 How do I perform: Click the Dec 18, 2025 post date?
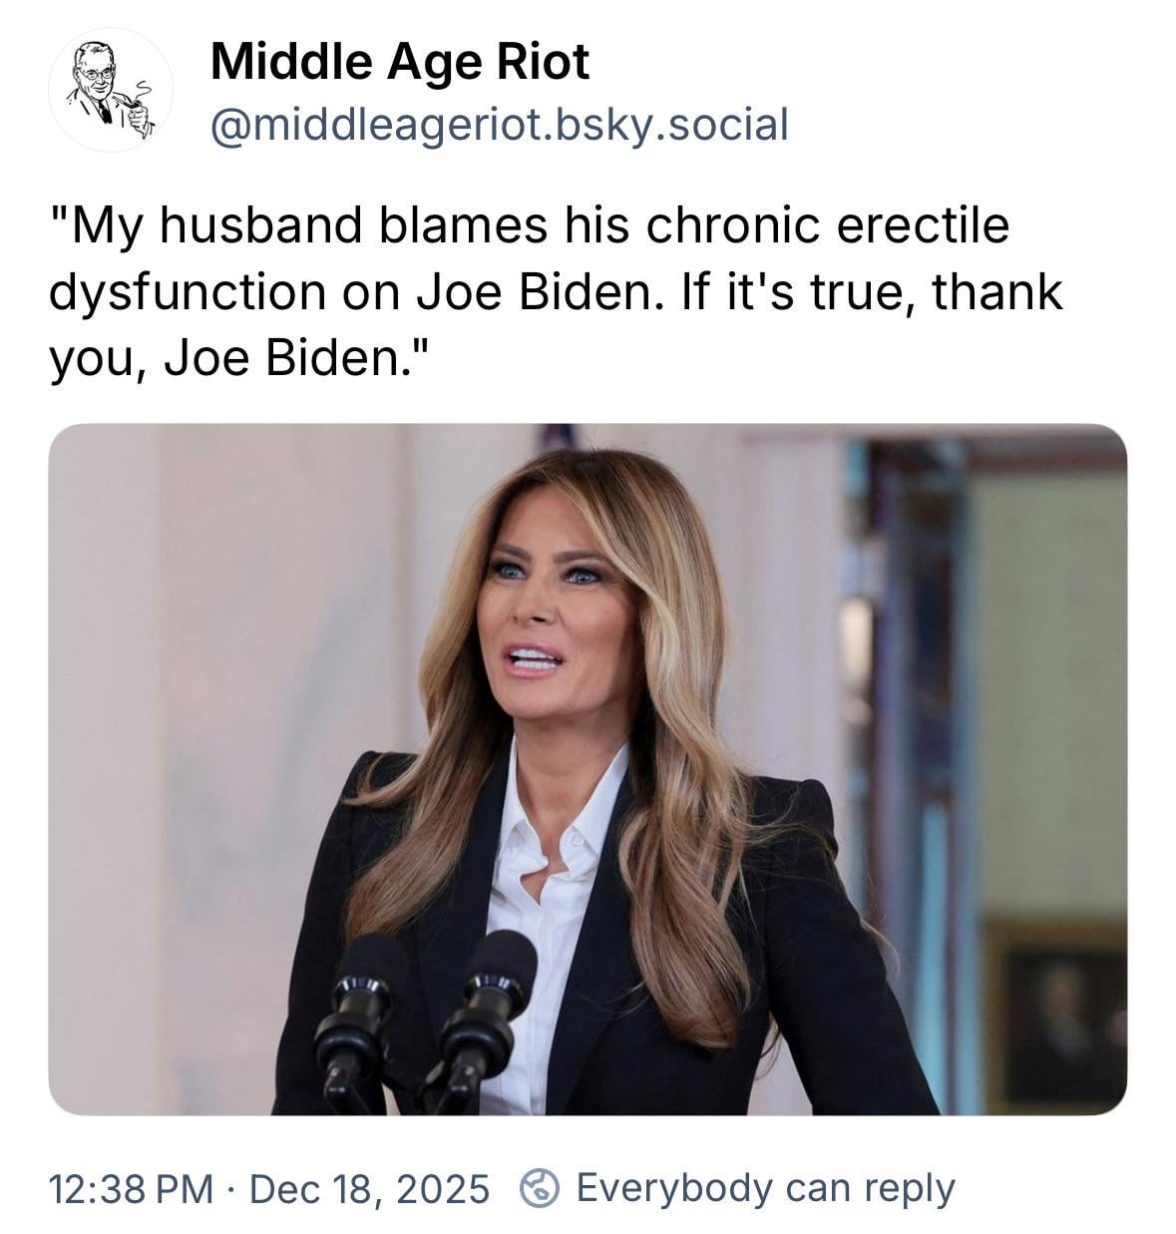coord(369,1188)
